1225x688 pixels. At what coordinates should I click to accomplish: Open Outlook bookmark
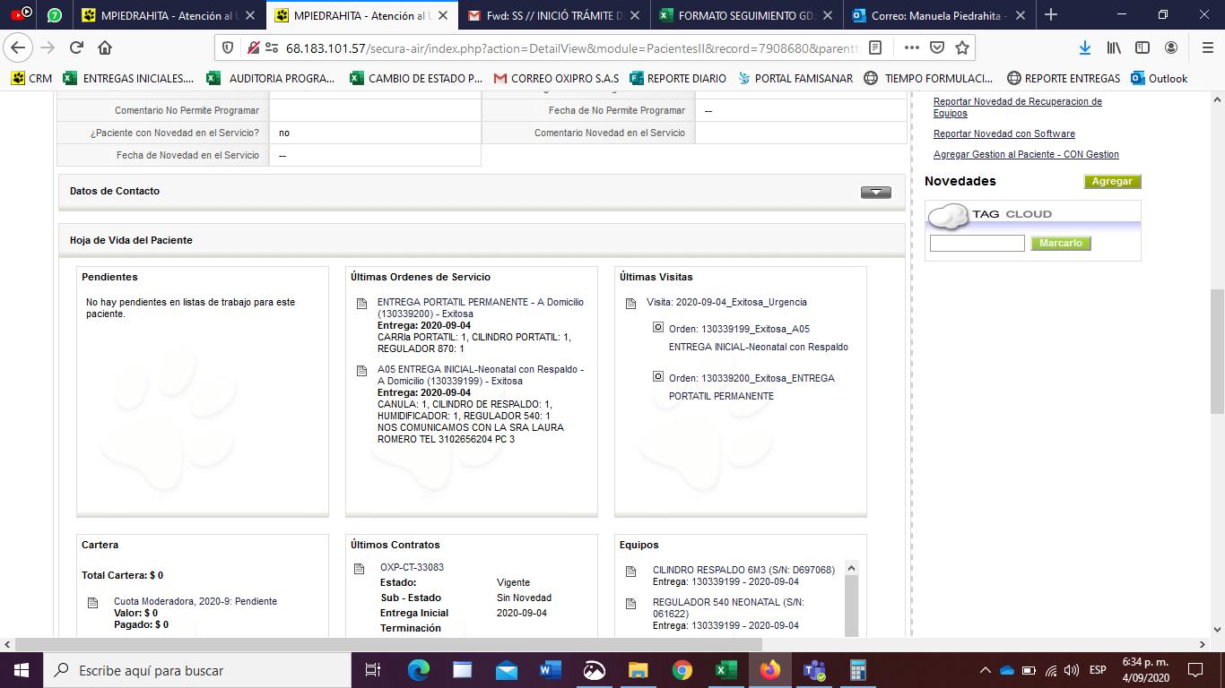point(1160,78)
